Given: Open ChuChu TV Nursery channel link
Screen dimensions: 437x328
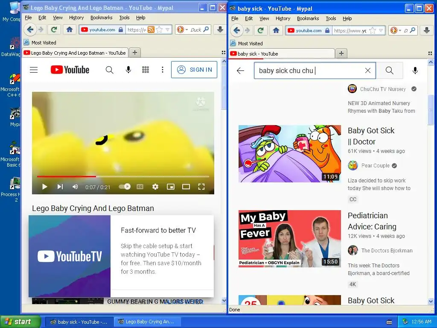Looking at the screenshot, I should (383, 89).
